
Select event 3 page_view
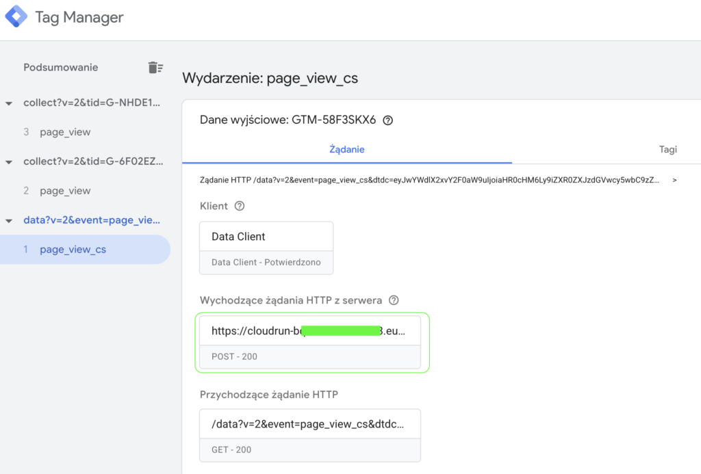click(65, 132)
